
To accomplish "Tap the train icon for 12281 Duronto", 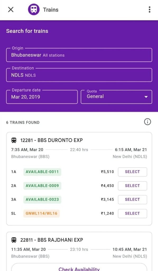I will [14, 140].
